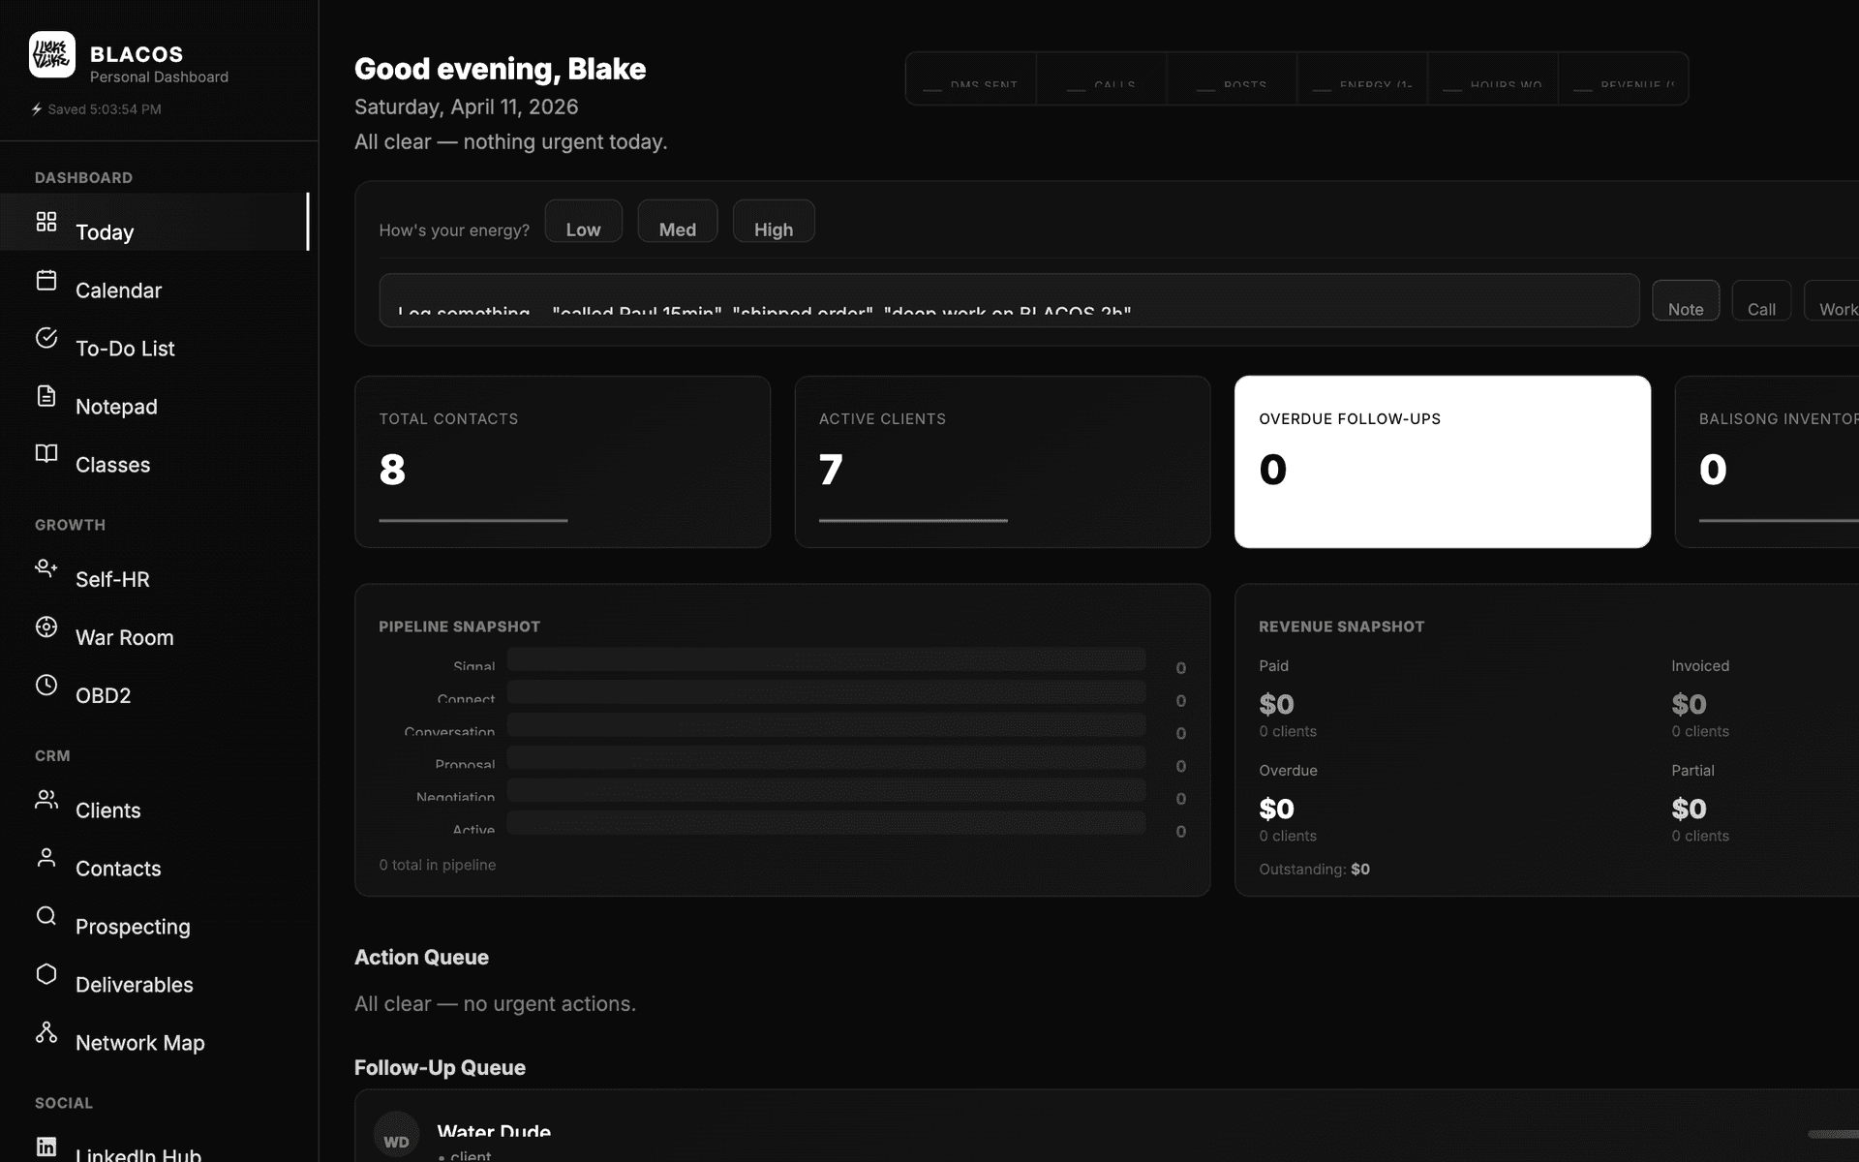Viewport: 1859px width, 1162px height.
Task: Set energy level to Low
Action: point(583,222)
